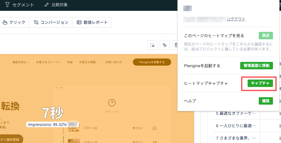The image size is (281, 143).
Task: Click the 確認 button beside ヘルプ
Action: click(266, 101)
